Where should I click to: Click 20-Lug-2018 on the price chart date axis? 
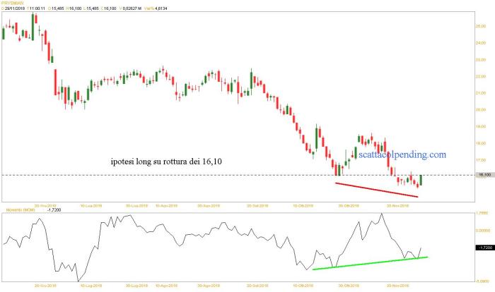click(136, 206)
